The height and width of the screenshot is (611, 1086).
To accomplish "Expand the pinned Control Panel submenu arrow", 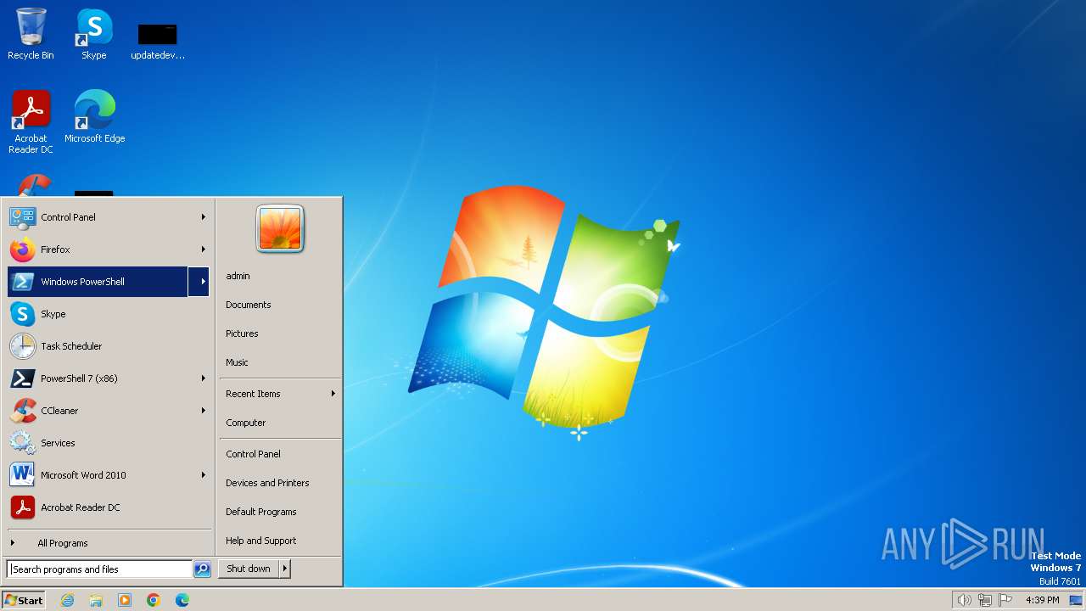I will pos(204,217).
